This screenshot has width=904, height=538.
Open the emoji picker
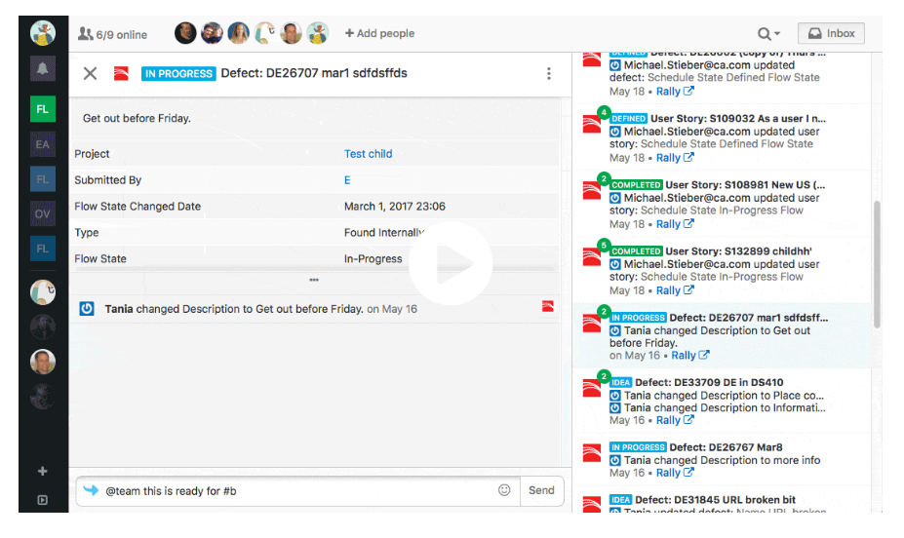tap(504, 490)
